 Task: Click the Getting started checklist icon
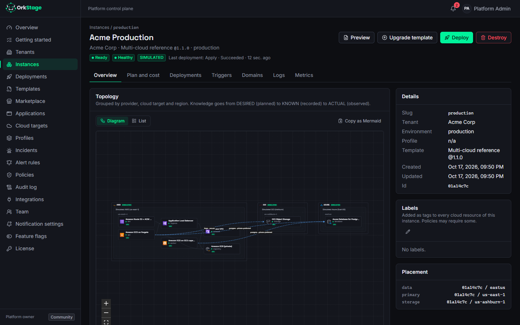point(9,40)
